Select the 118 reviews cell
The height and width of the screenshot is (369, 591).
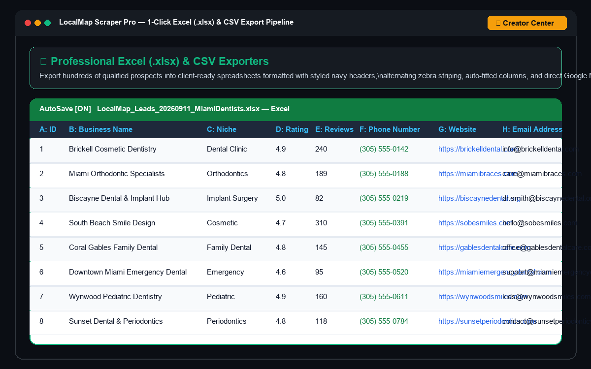pyautogui.click(x=321, y=321)
